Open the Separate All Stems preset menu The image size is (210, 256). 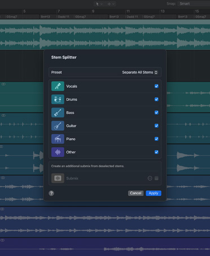pyautogui.click(x=140, y=72)
